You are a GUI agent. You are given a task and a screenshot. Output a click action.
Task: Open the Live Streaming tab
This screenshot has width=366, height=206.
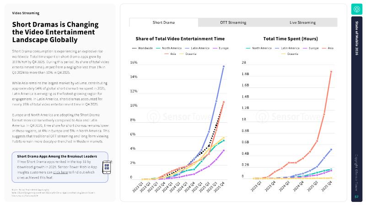[302, 22]
